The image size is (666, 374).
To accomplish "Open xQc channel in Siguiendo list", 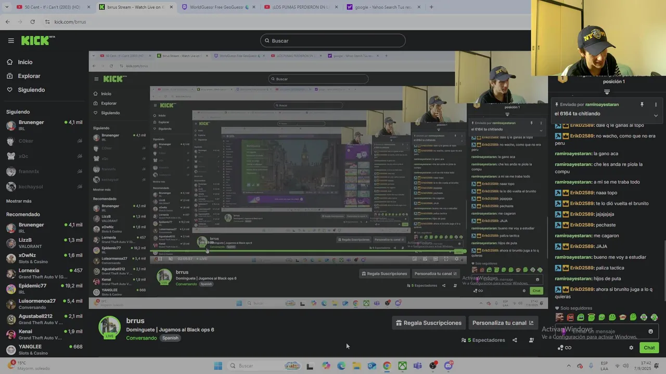I will coord(44,156).
